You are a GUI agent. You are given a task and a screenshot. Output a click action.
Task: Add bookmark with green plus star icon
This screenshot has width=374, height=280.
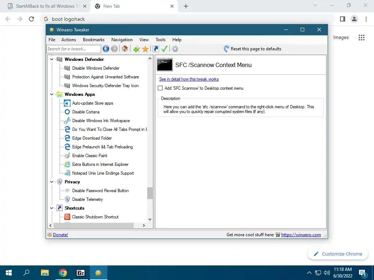(x=137, y=49)
